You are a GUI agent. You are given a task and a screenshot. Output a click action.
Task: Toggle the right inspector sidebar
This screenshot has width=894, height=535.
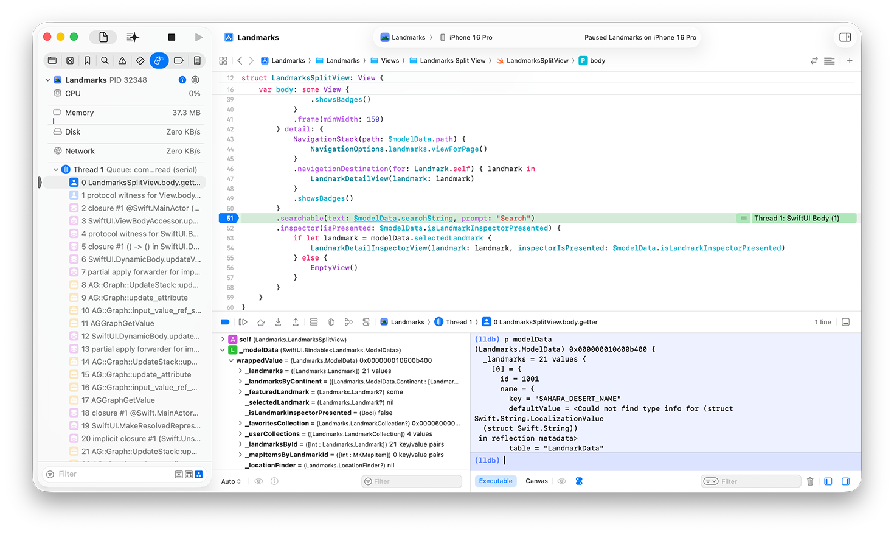click(845, 37)
